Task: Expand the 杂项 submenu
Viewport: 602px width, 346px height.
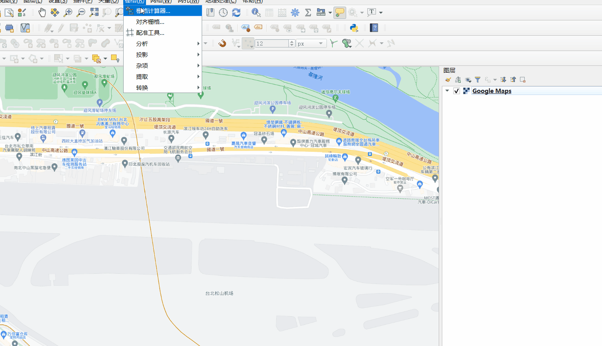Action: [x=162, y=66]
